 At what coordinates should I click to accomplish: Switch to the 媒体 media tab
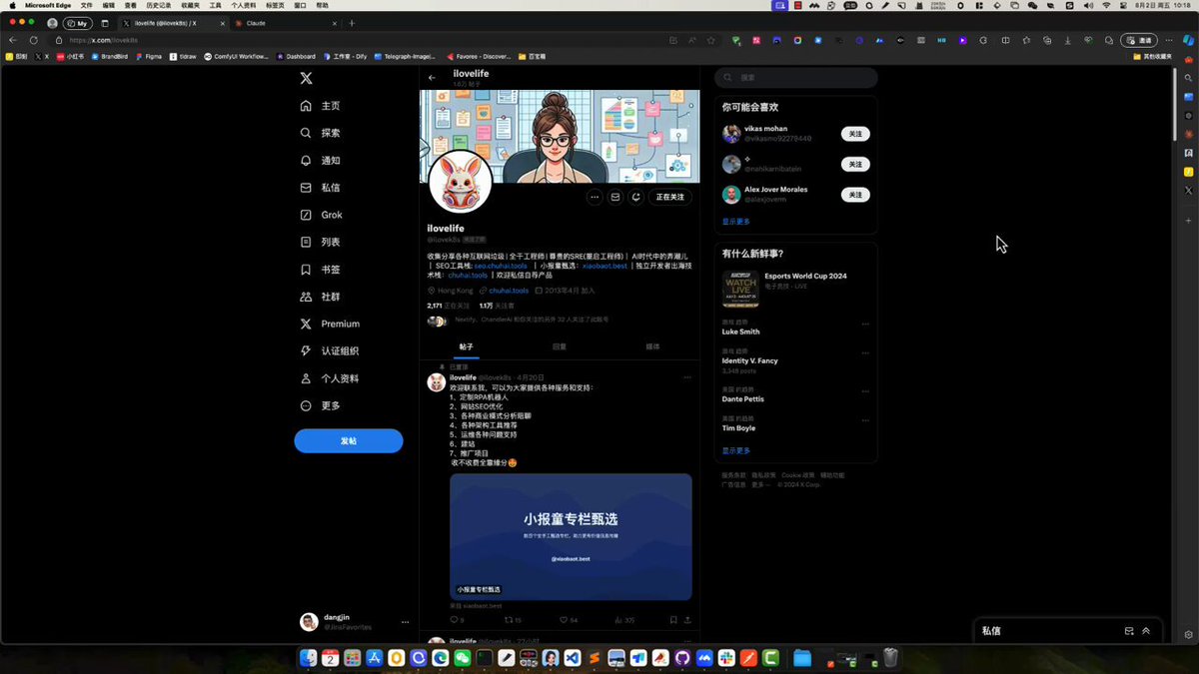652,346
